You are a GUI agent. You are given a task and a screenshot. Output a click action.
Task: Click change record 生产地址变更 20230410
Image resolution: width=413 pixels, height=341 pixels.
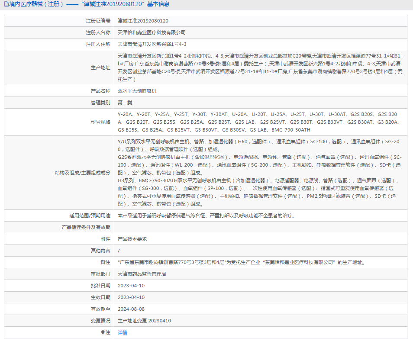pyautogui.click(x=145, y=321)
